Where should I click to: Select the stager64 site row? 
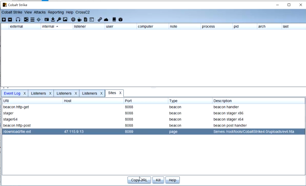[154, 119]
